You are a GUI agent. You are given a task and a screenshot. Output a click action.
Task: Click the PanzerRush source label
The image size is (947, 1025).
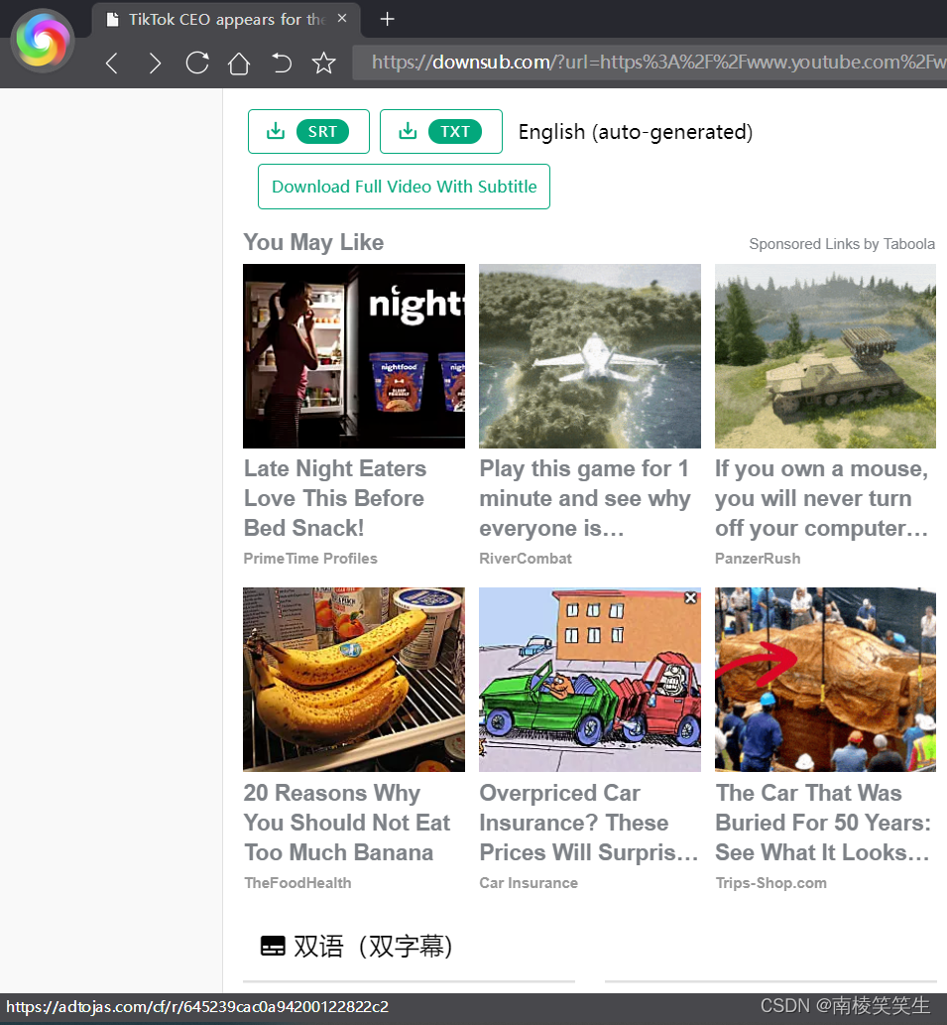(x=758, y=559)
